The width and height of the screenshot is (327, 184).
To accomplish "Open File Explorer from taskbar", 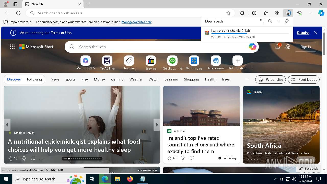I will tap(118, 179).
